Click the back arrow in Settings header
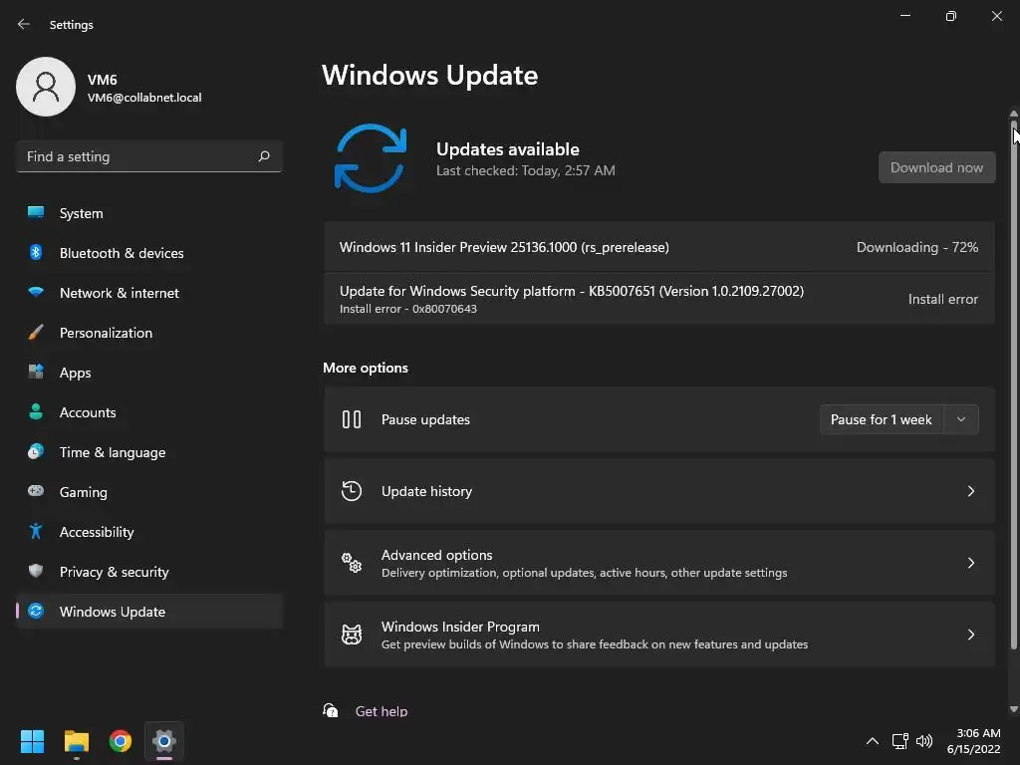This screenshot has height=765, width=1020. coord(24,24)
